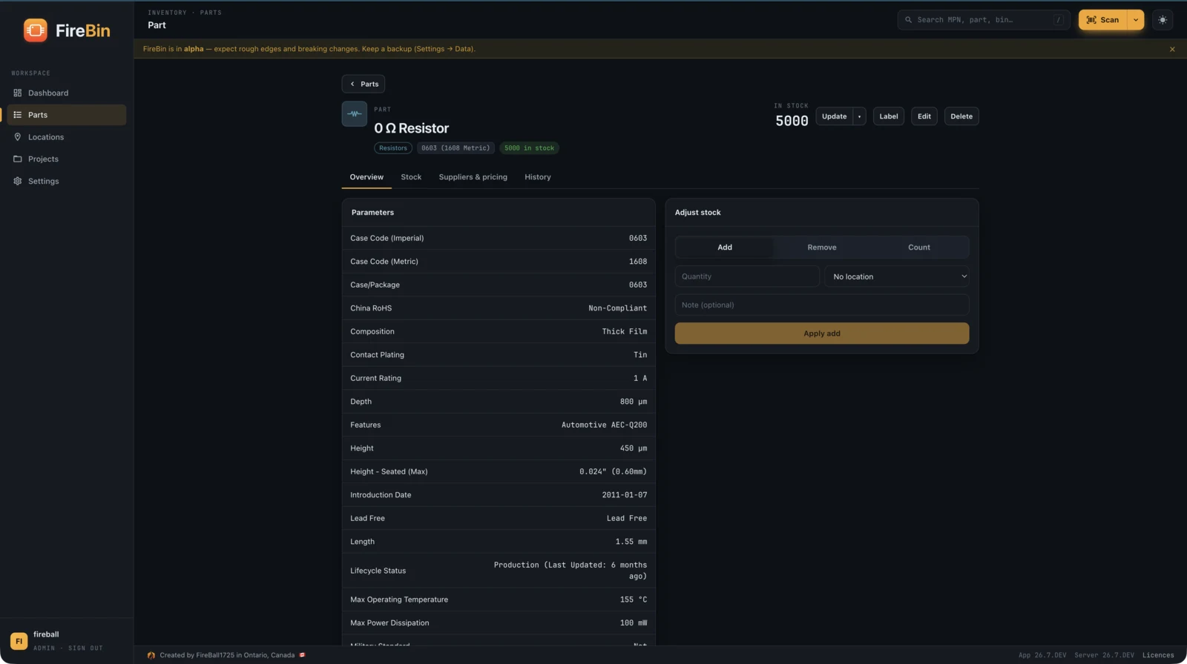This screenshot has height=664, width=1187.
Task: Focus the Search MPN, part, bin field
Action: click(x=984, y=20)
